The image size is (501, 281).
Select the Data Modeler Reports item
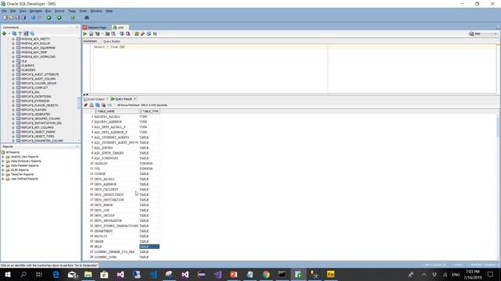pos(24,165)
